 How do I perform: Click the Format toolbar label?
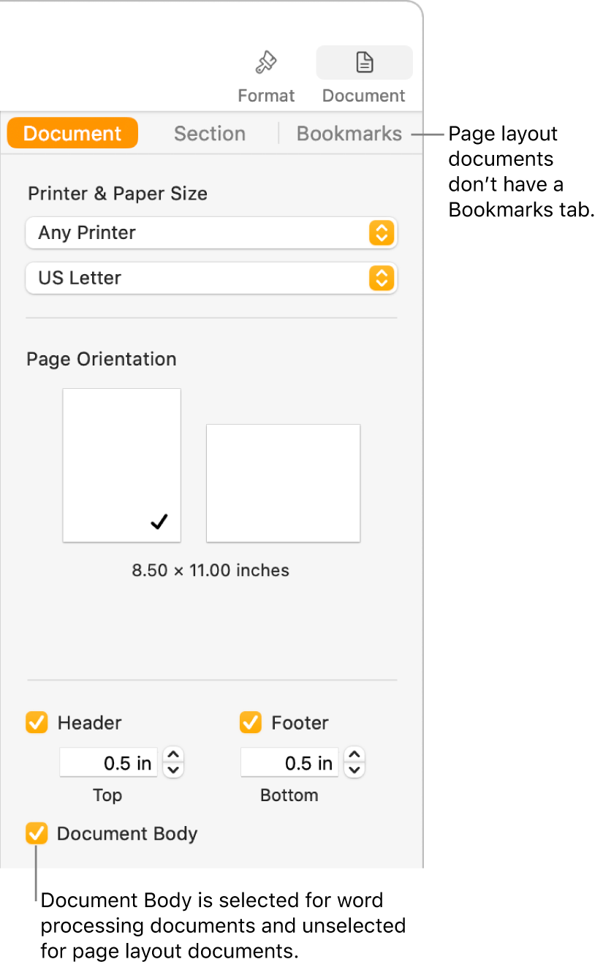point(266,96)
